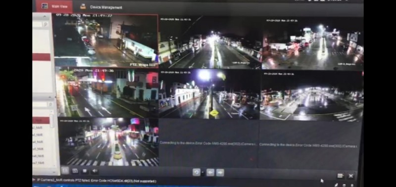Viewport: 396px width, 187px height.
Task: Expand the alarm message bar arrow
Action: pos(34,180)
